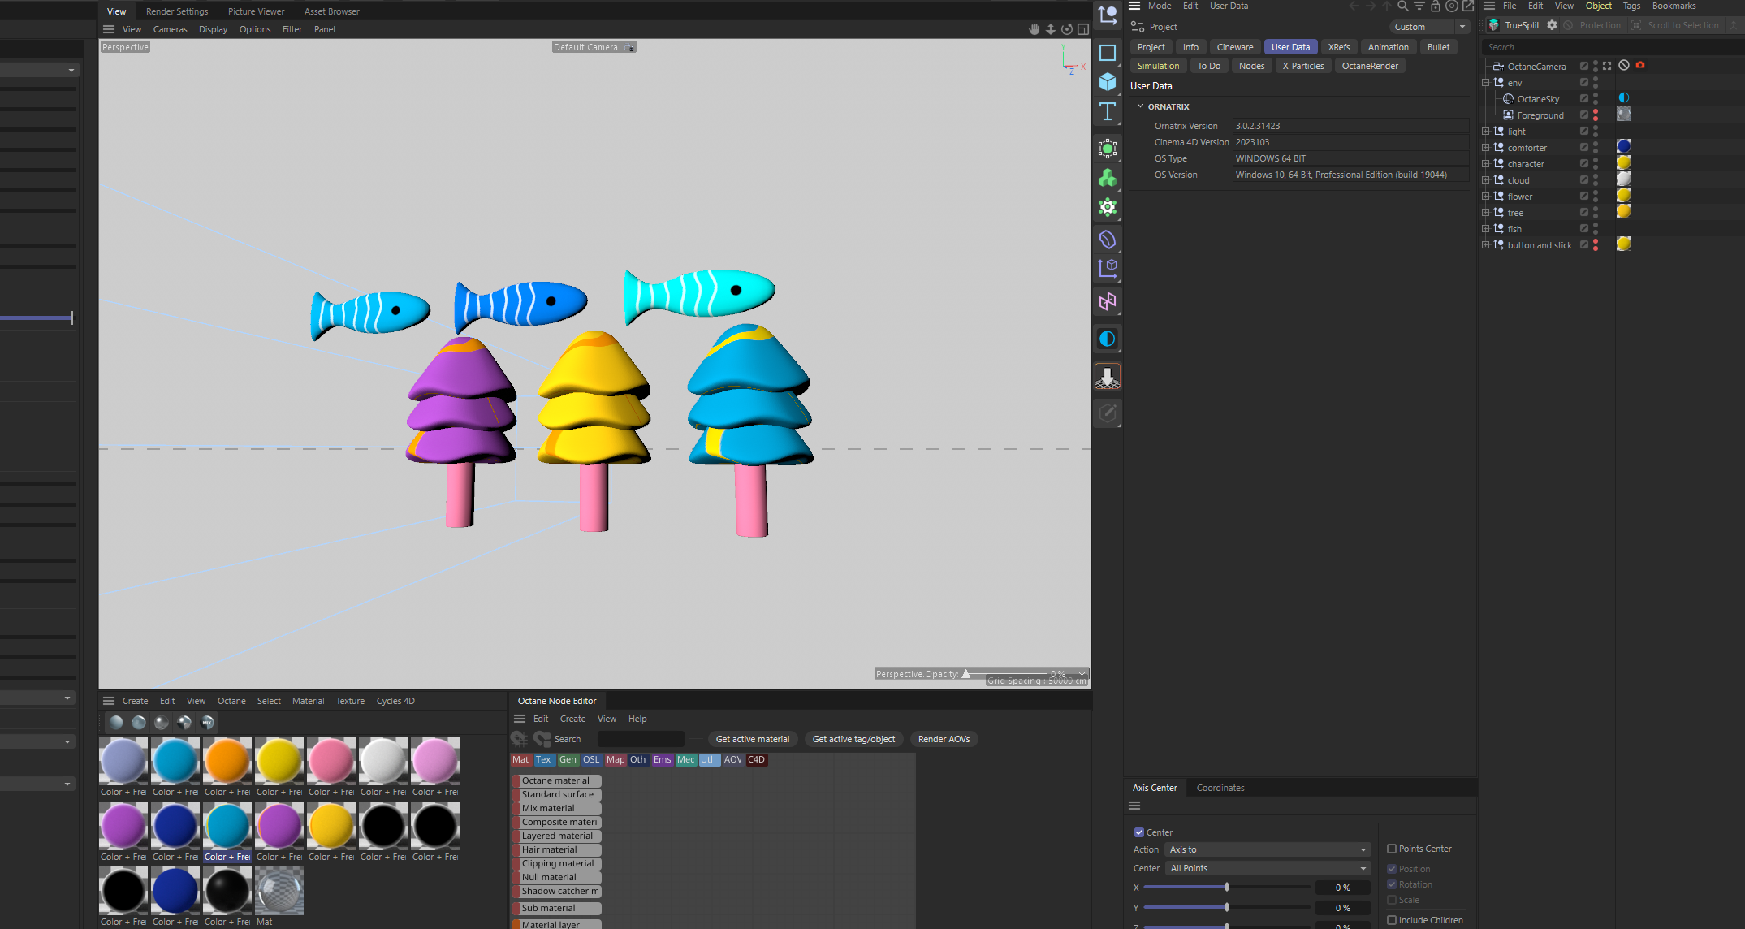Screen dimensions: 1745x929
Task: Enable the Points Center checkbox
Action: coord(1392,849)
